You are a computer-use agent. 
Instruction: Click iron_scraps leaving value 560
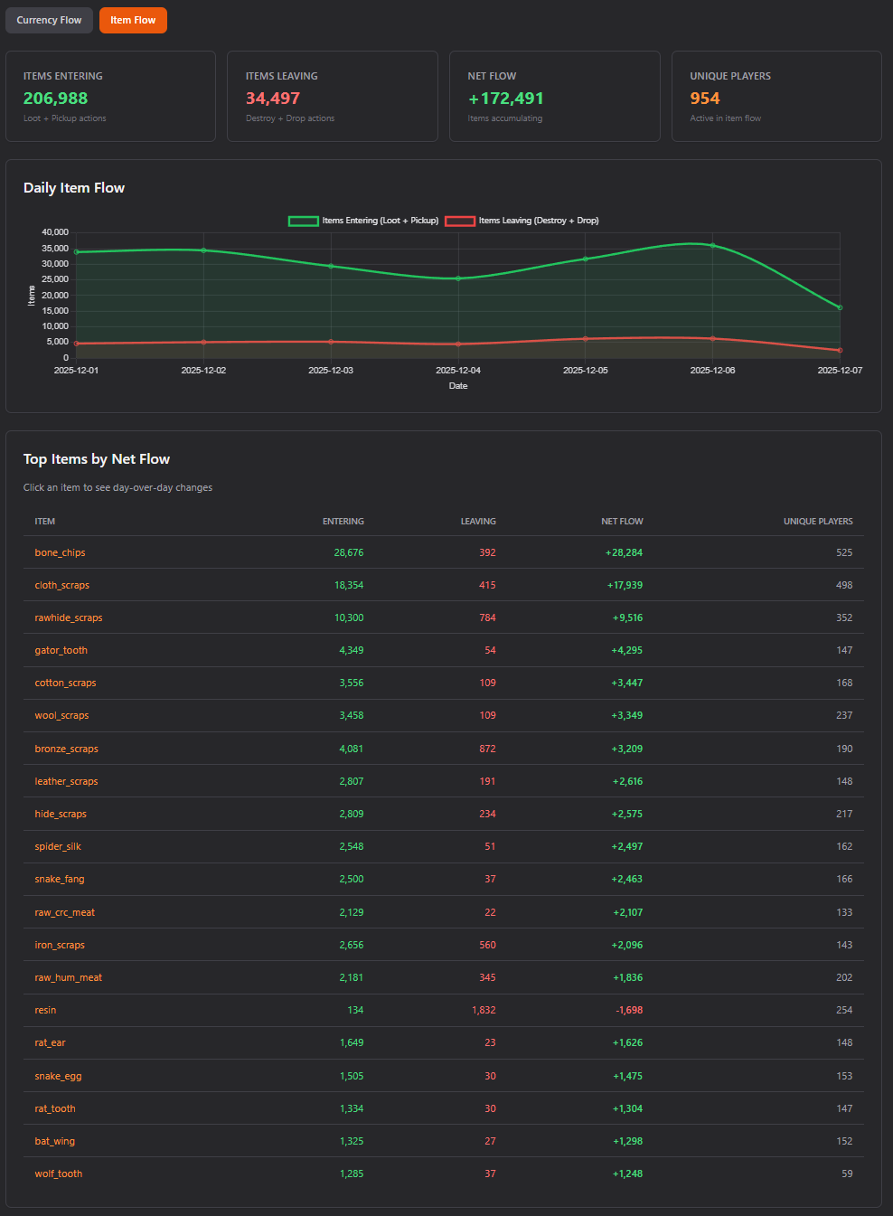(487, 945)
